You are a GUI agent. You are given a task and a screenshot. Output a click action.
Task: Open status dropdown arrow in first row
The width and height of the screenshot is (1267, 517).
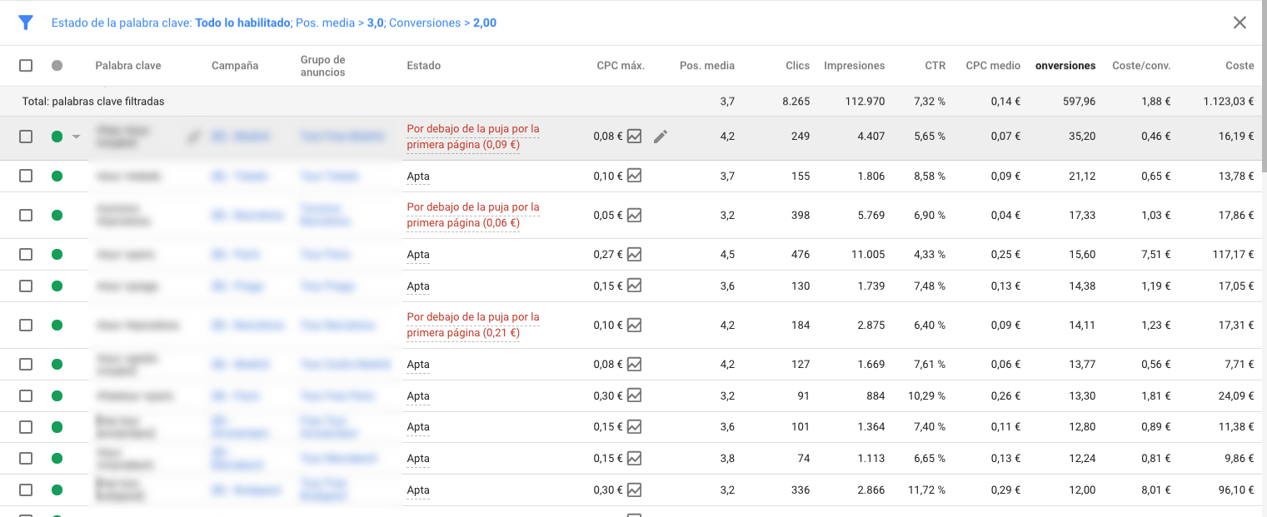(x=77, y=137)
